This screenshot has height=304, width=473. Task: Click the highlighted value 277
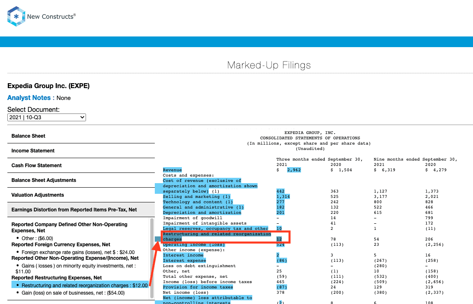(281, 202)
